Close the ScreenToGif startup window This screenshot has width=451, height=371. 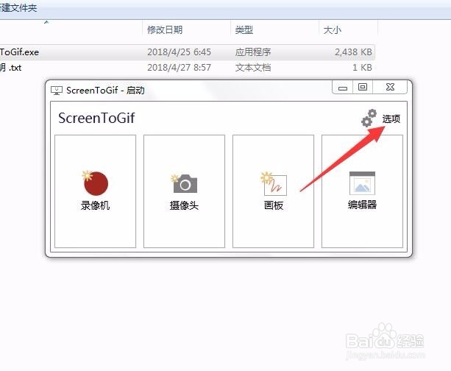pos(390,87)
